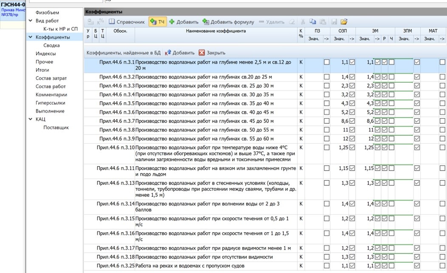Click the МАТ column header
Screen dimensions: 447x273
433,31
